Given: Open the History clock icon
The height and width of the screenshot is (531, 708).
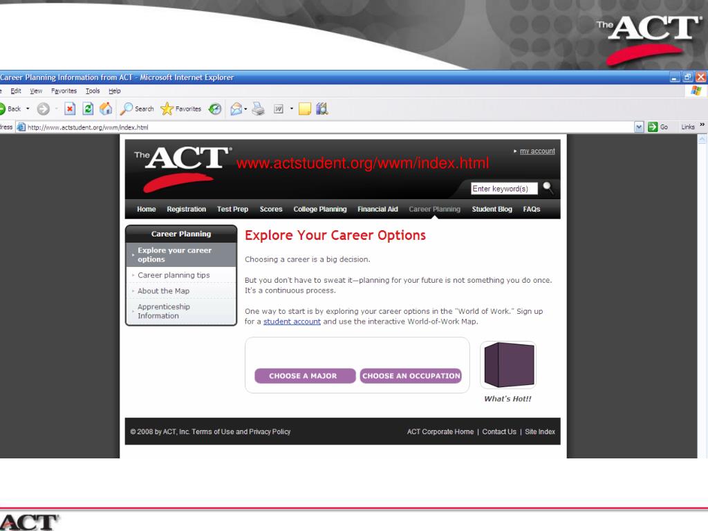Looking at the screenshot, I should (215, 109).
